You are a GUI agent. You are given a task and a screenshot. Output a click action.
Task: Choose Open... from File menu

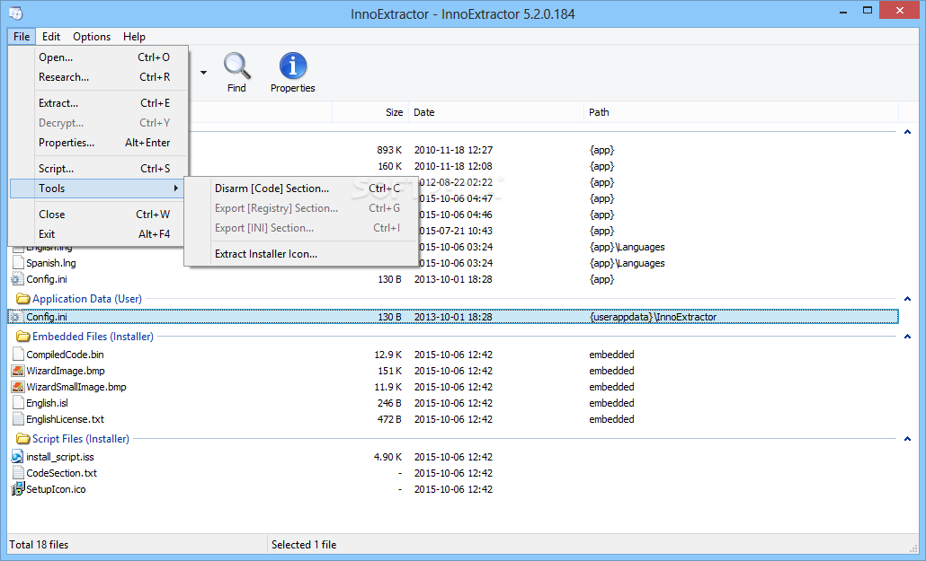click(x=97, y=57)
